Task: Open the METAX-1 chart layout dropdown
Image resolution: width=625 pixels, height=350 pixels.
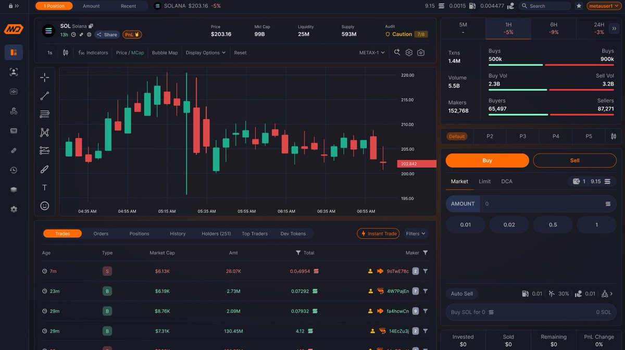Action: [x=370, y=53]
